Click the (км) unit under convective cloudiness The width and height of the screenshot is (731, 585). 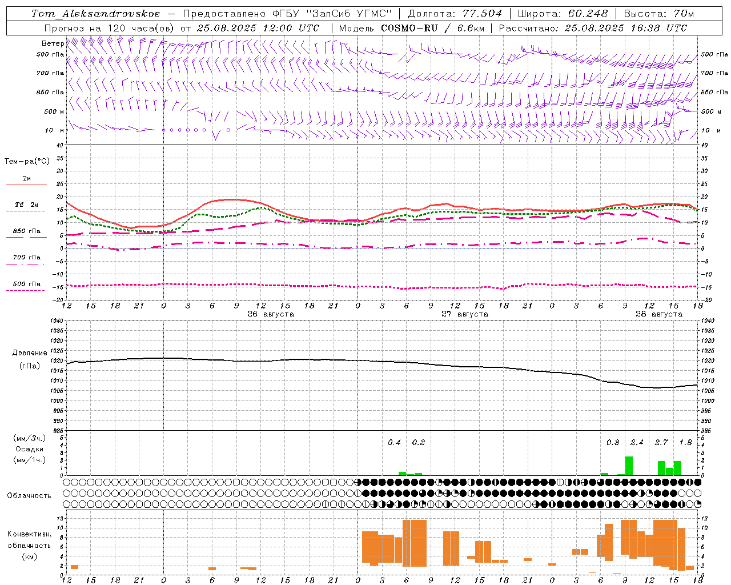(29, 556)
